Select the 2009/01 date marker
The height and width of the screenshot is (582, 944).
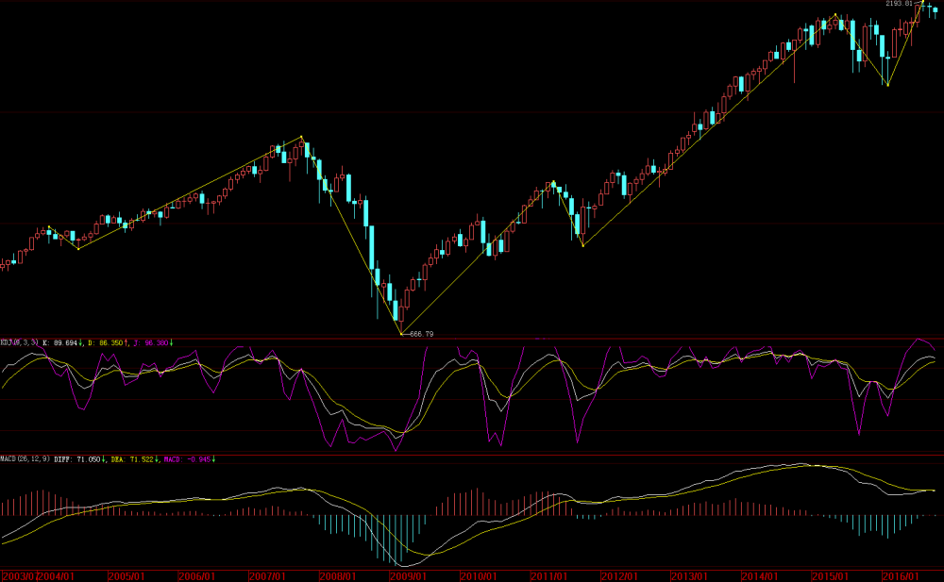pyautogui.click(x=409, y=575)
